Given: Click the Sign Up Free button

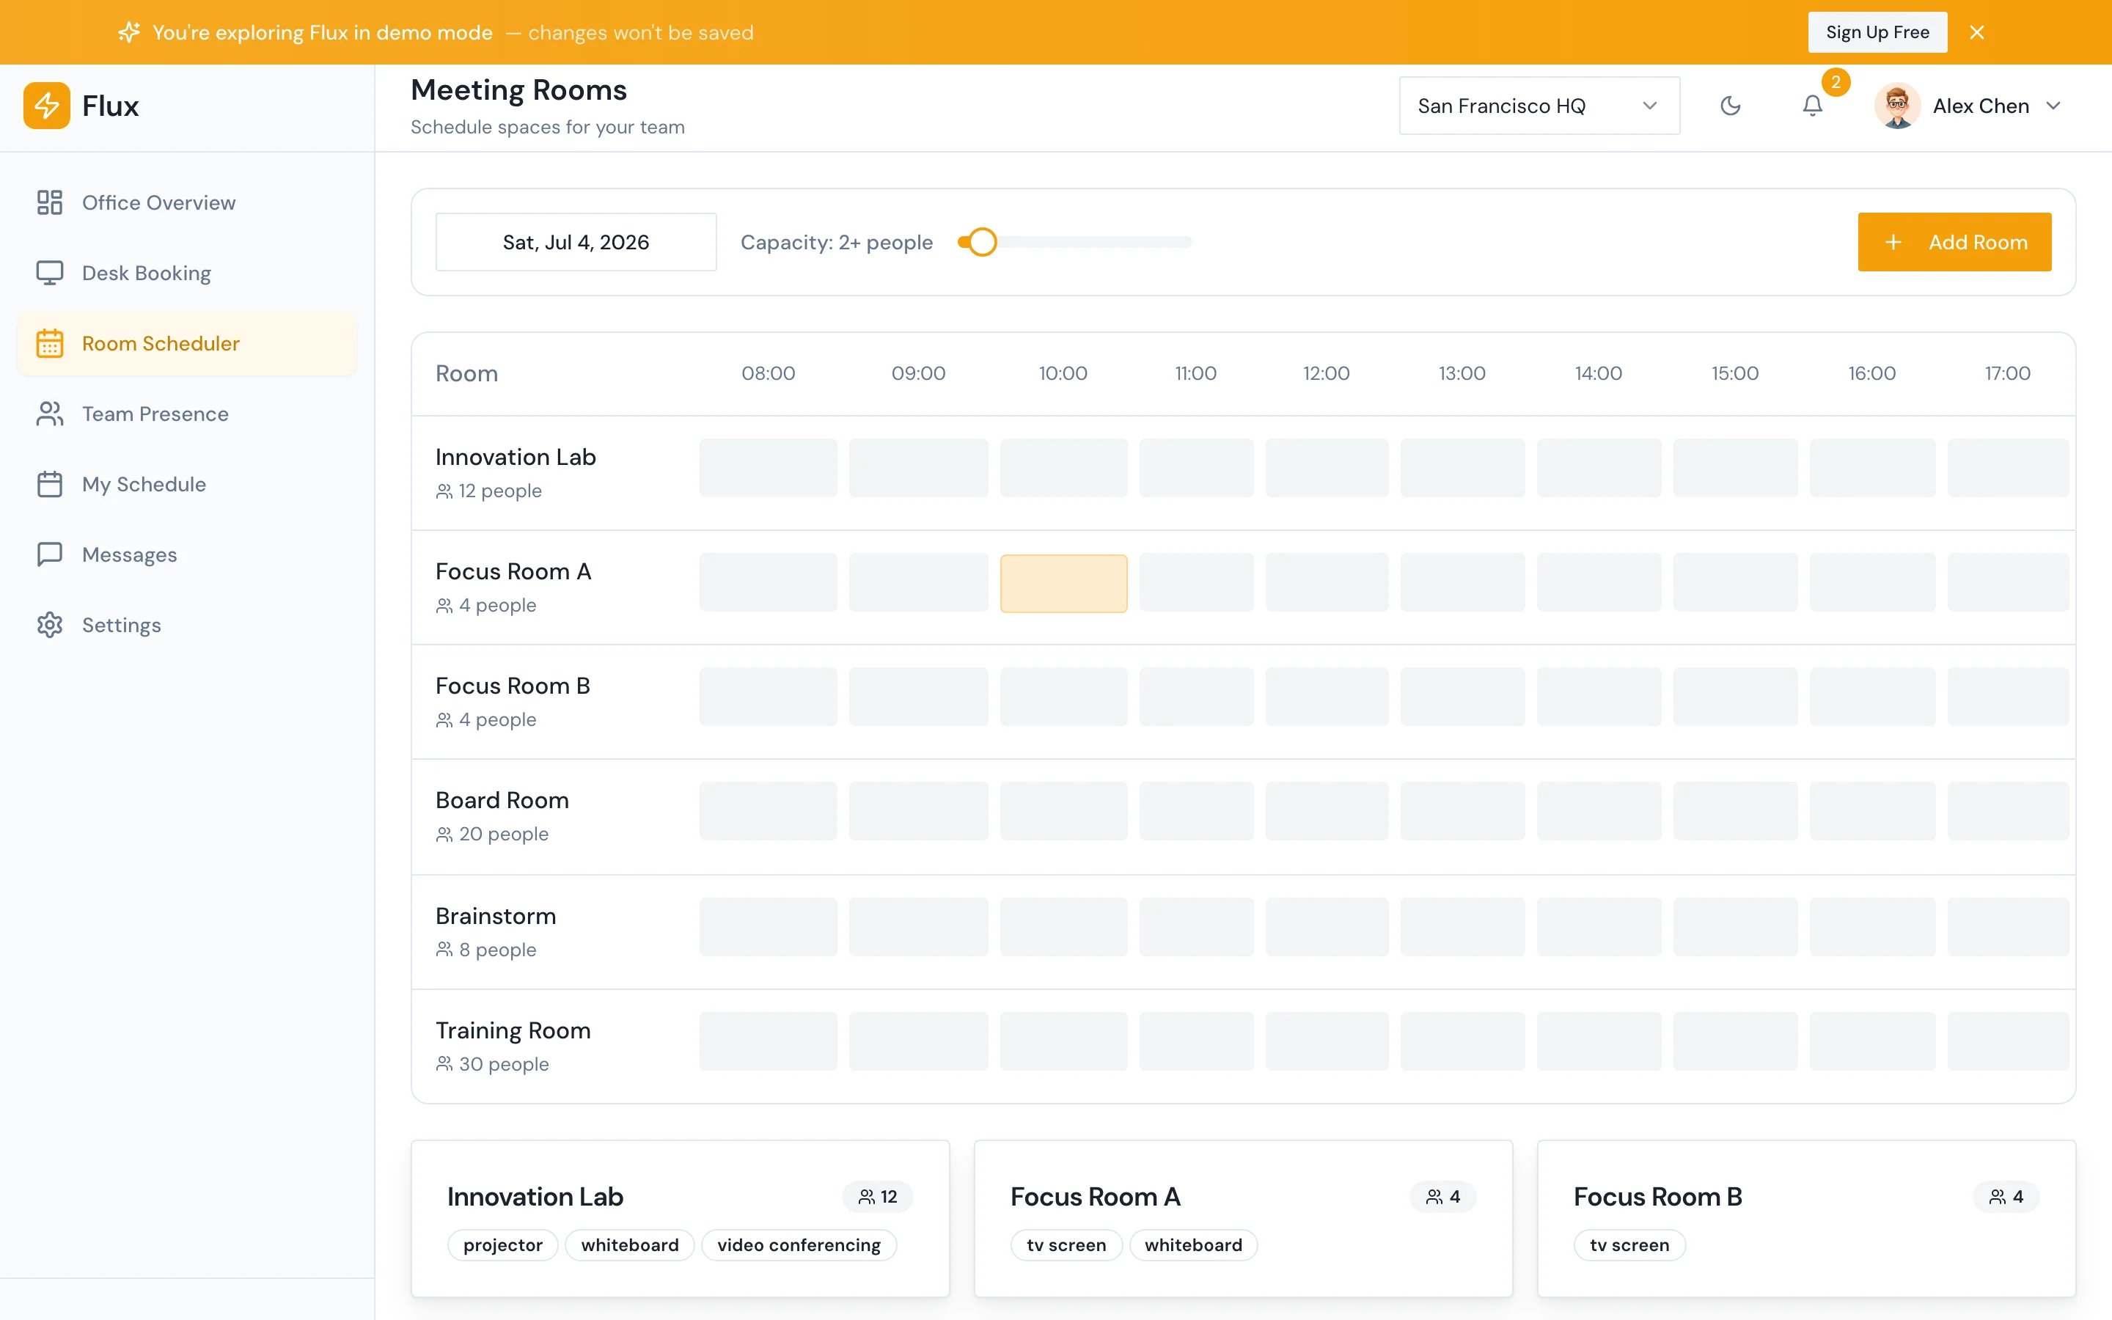Looking at the screenshot, I should 1877,32.
